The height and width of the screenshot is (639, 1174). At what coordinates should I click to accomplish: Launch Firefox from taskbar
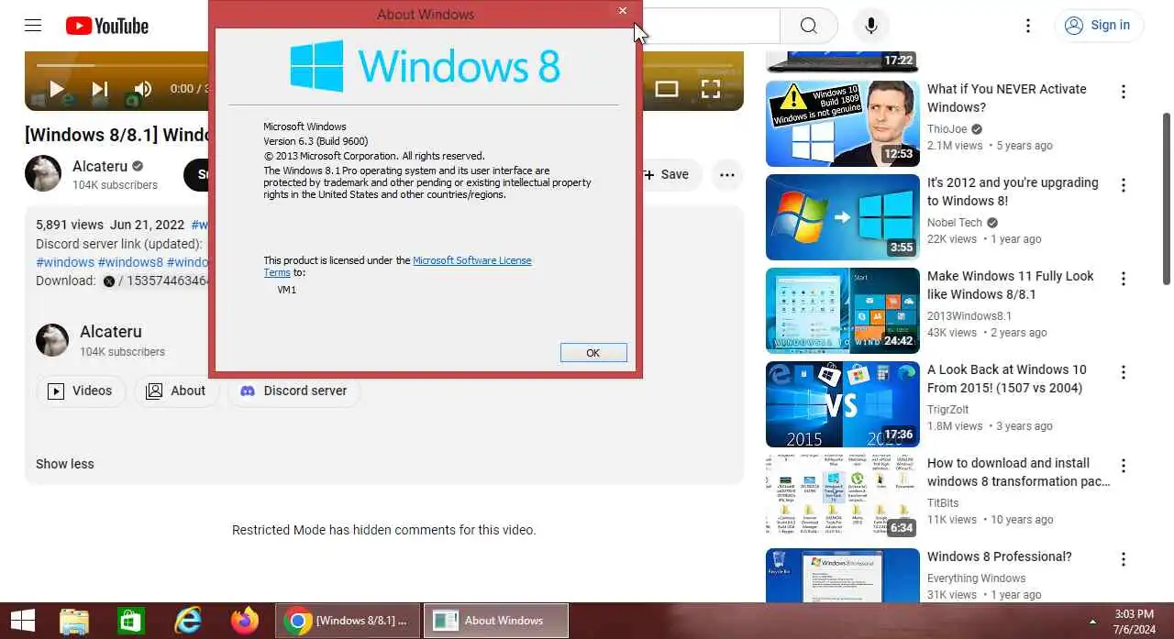245,621
